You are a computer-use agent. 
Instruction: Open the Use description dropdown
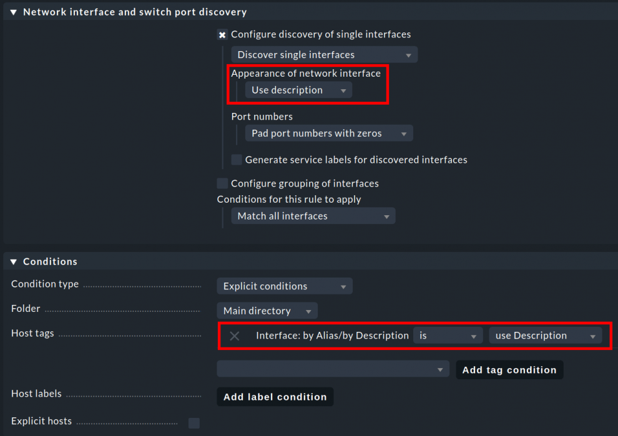click(x=298, y=90)
